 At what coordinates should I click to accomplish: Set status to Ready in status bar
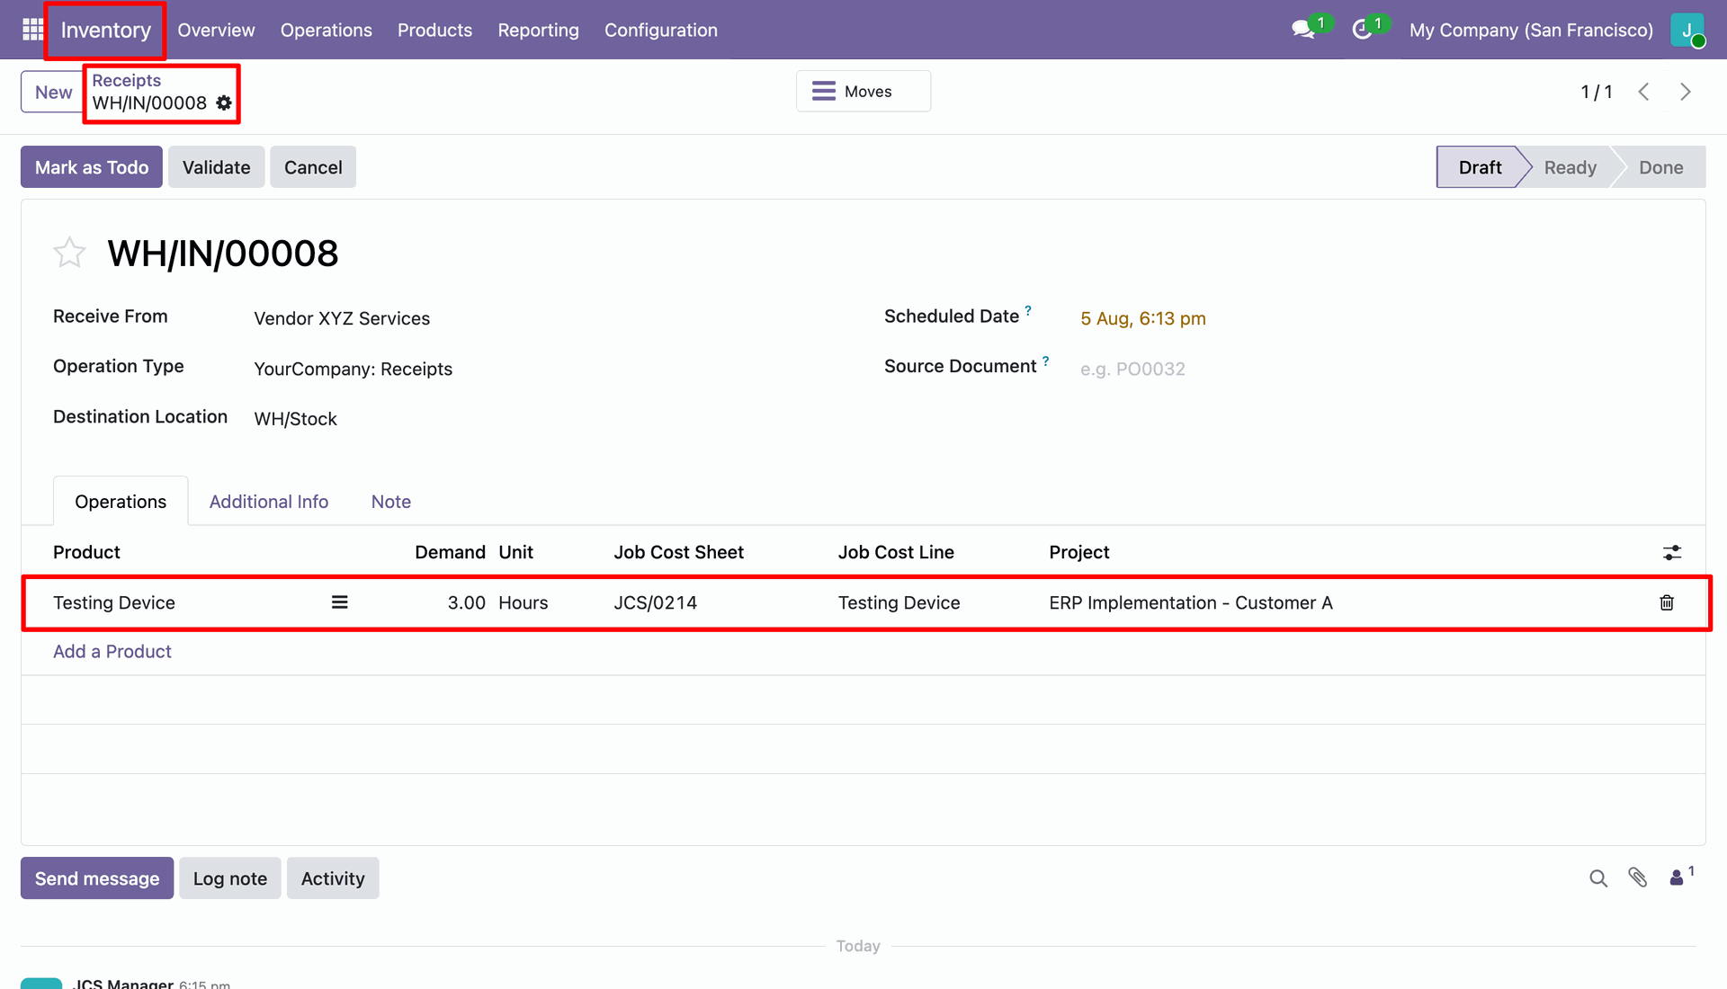tap(1570, 167)
